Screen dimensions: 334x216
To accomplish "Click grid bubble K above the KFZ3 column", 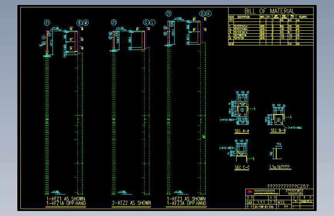I will click(208, 13).
